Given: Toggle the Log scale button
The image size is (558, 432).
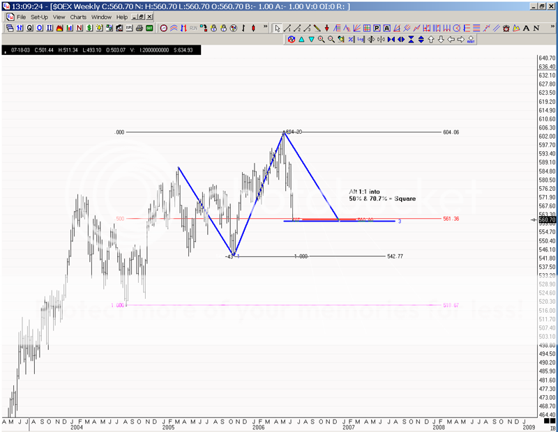Looking at the screenshot, I should coord(361,40).
